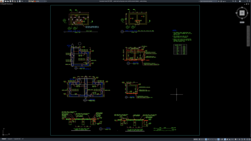
Task: Click the navigation bar on right edge
Action: point(248,36)
